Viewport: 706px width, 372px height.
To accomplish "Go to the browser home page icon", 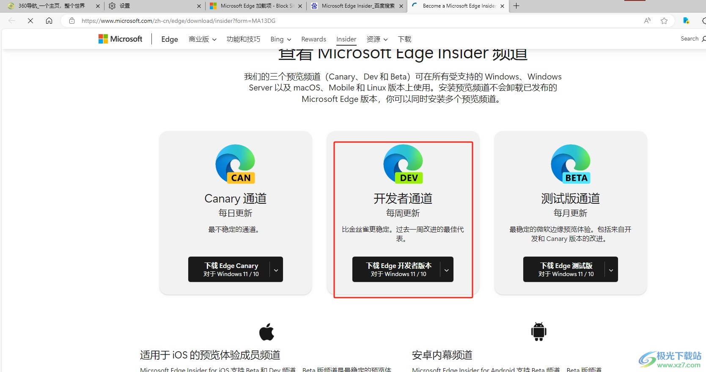I will click(x=49, y=20).
